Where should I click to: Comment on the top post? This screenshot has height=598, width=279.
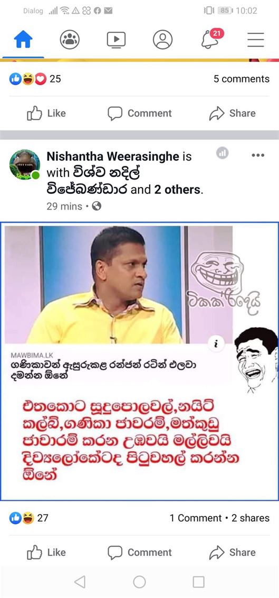click(x=139, y=113)
